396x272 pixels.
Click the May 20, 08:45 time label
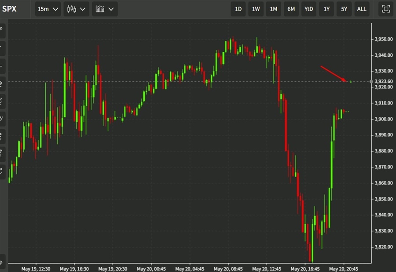coord(228,269)
